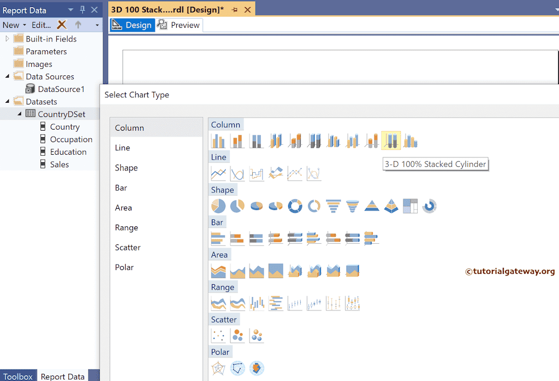Collapse the Data Sources folder

pyautogui.click(x=7, y=76)
